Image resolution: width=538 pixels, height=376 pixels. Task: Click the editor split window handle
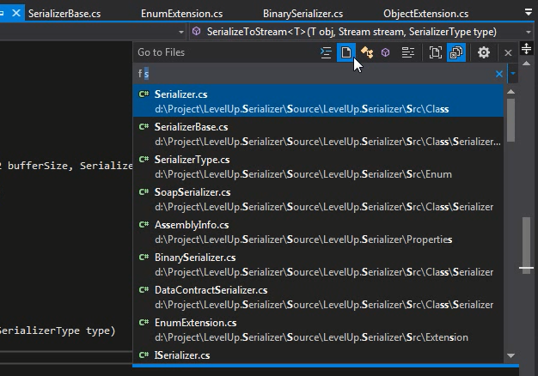[526, 48]
